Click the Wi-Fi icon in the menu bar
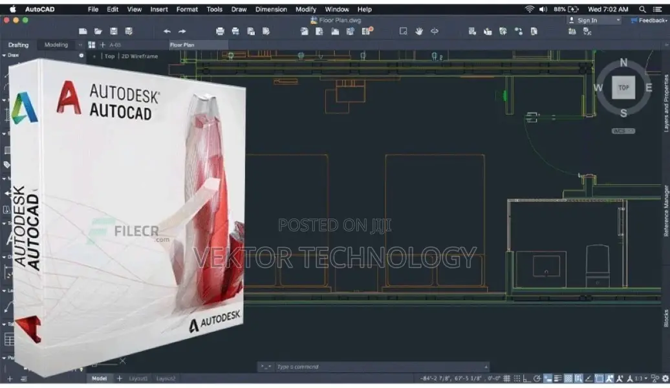 [530, 9]
